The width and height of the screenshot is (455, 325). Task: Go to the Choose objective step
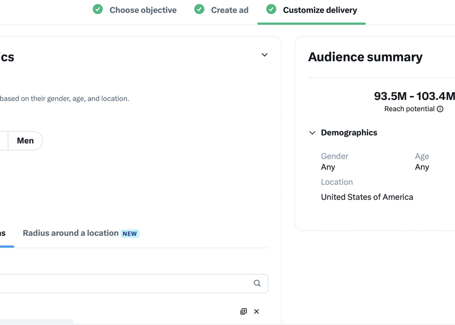tap(143, 10)
